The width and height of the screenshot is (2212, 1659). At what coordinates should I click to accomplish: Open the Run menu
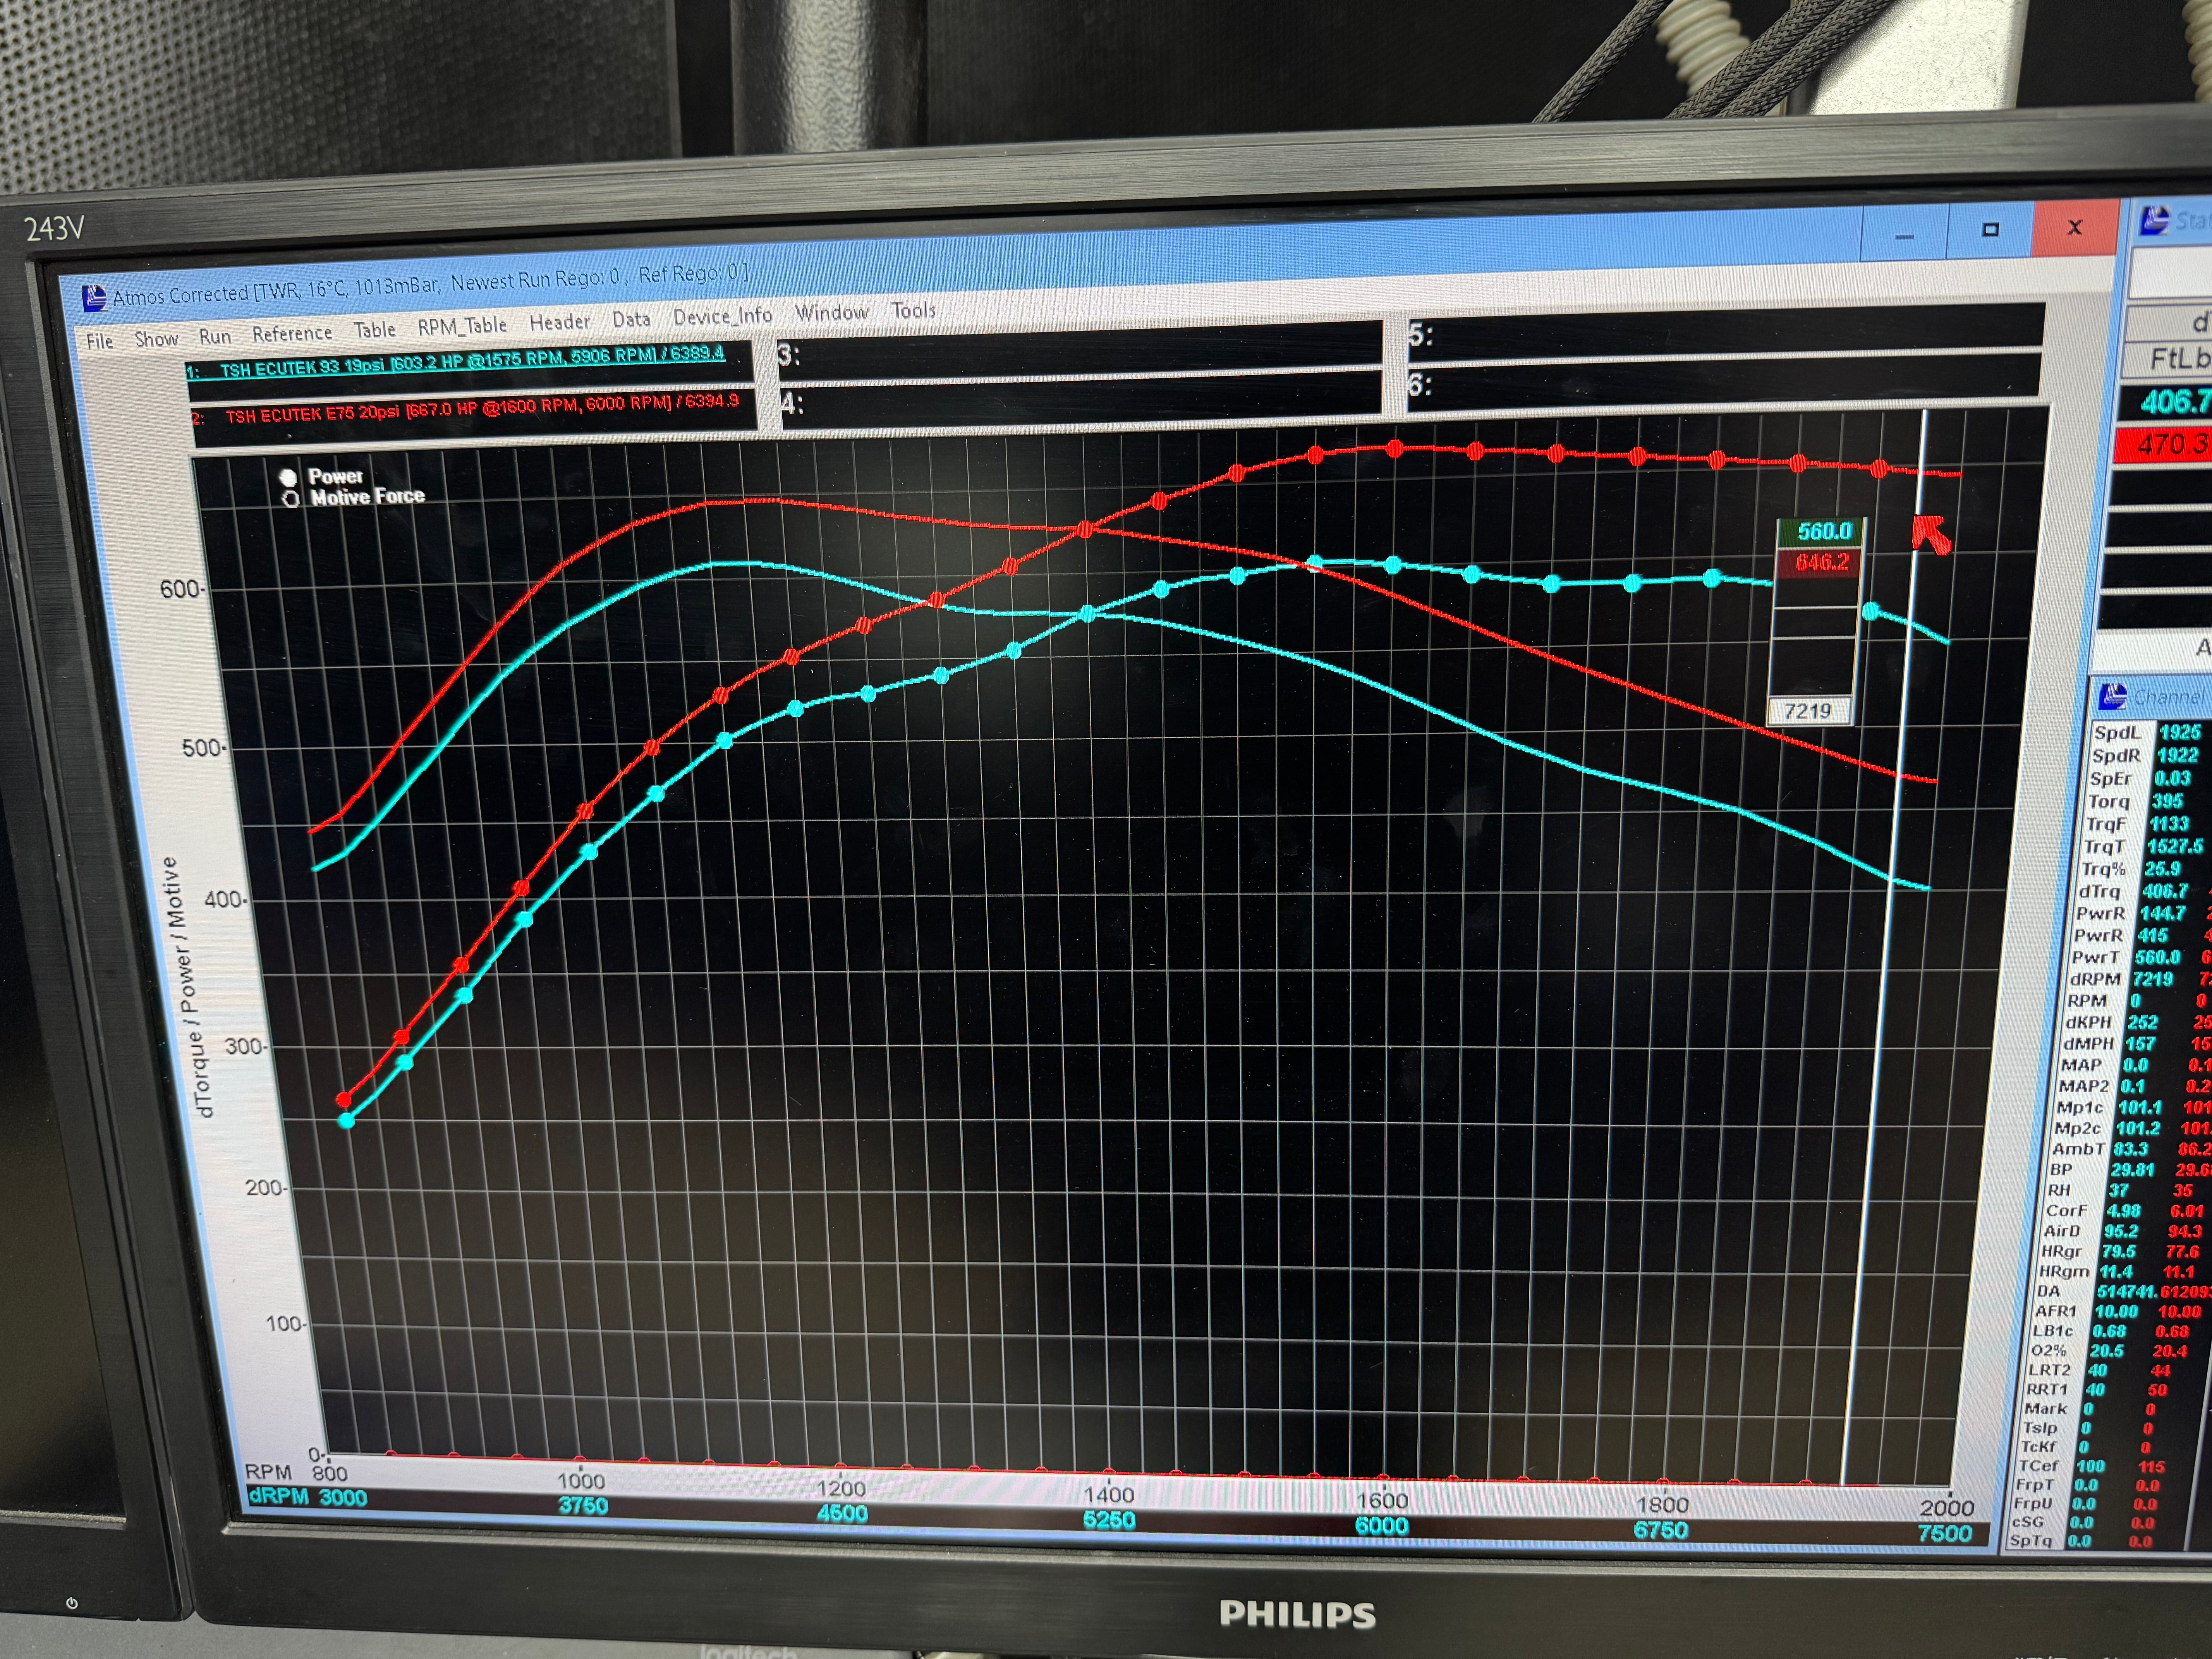(215, 337)
